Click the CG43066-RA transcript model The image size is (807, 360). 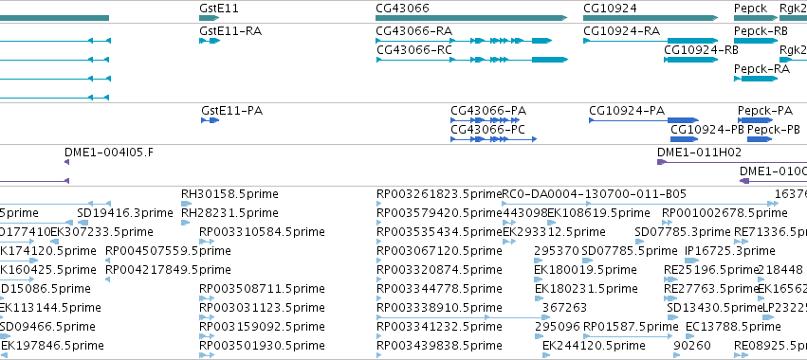(x=464, y=41)
